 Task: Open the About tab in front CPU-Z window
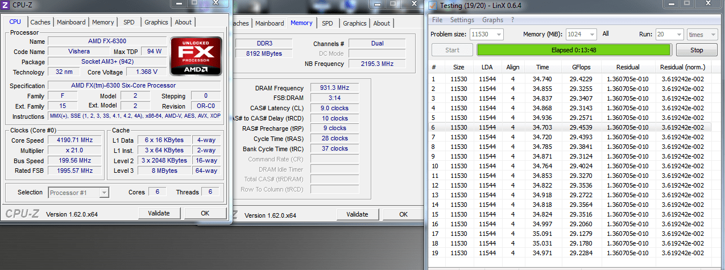[x=183, y=22]
